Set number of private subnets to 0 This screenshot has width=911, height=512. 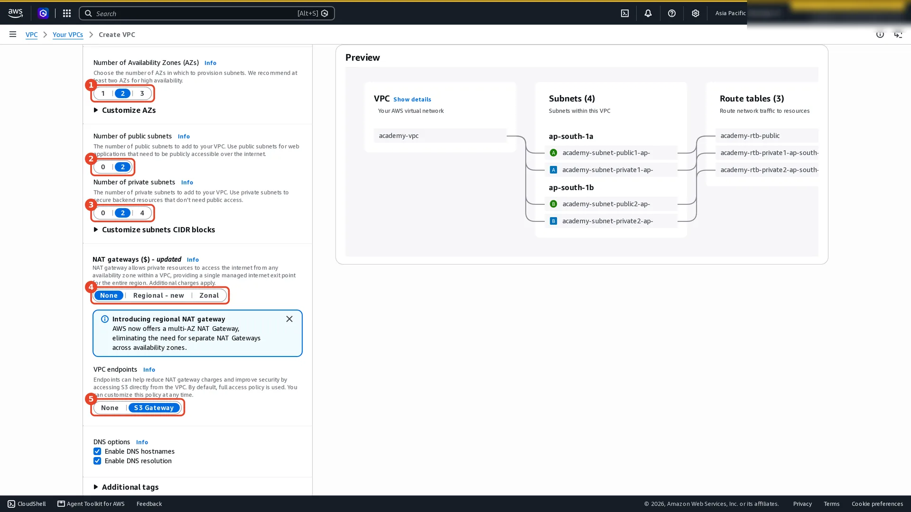coord(103,213)
